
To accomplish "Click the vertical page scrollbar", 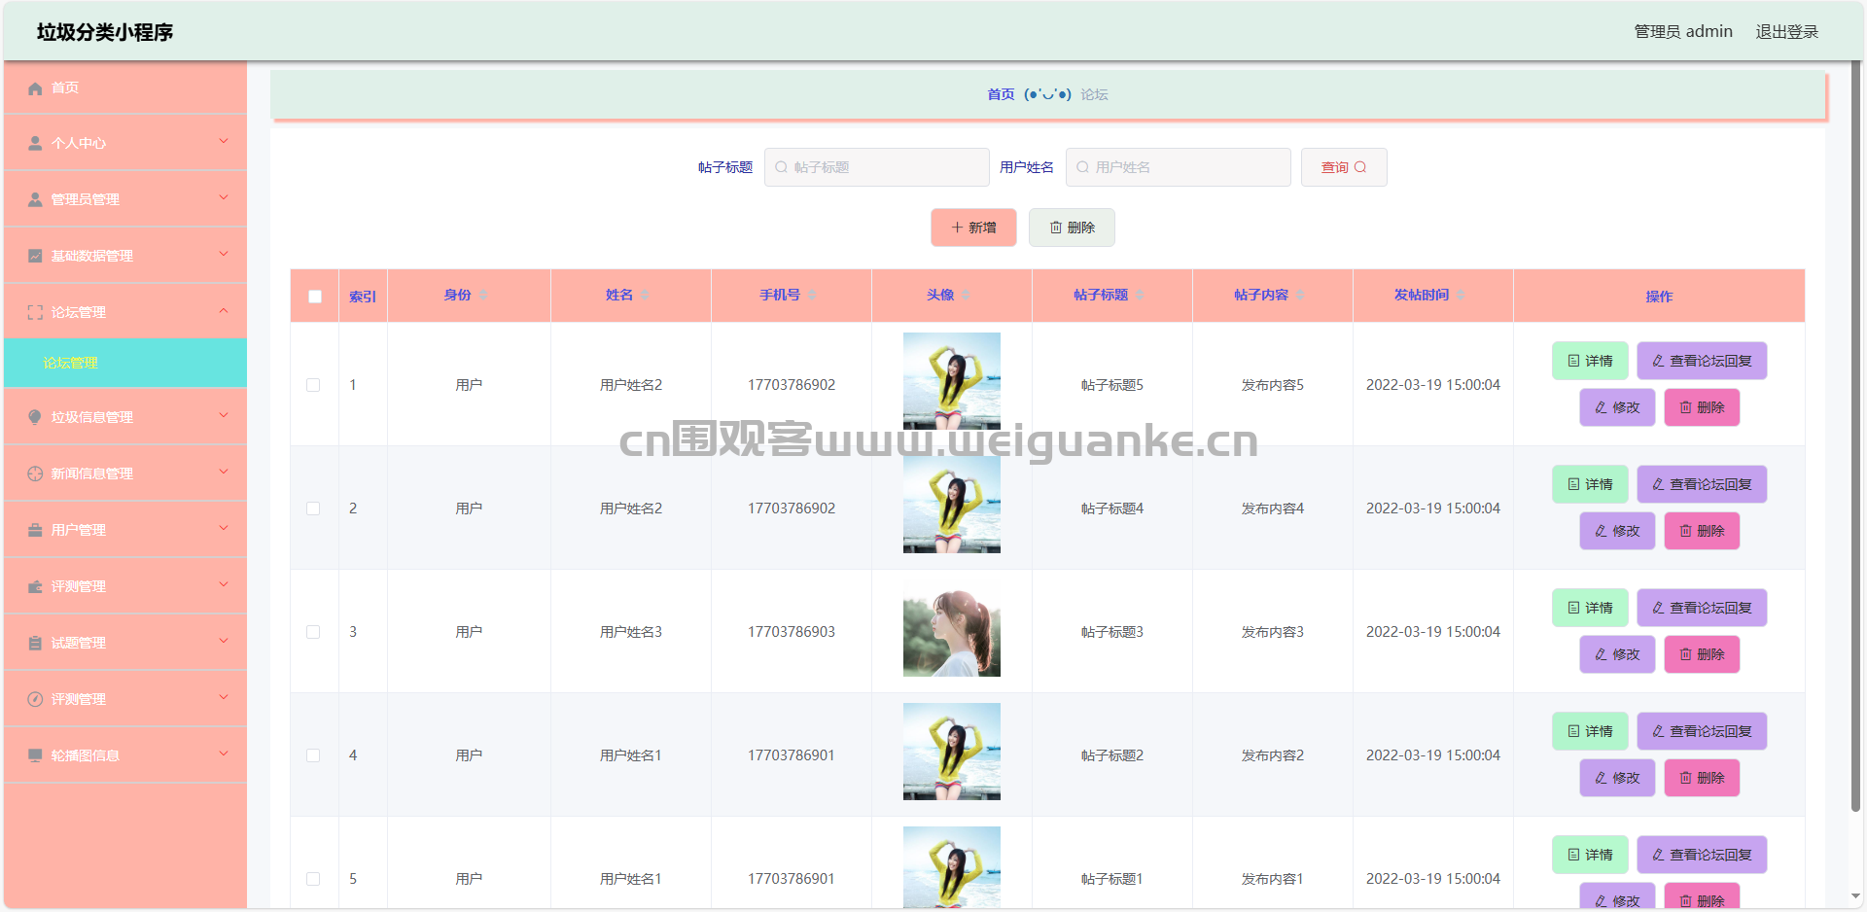I will click(1855, 438).
